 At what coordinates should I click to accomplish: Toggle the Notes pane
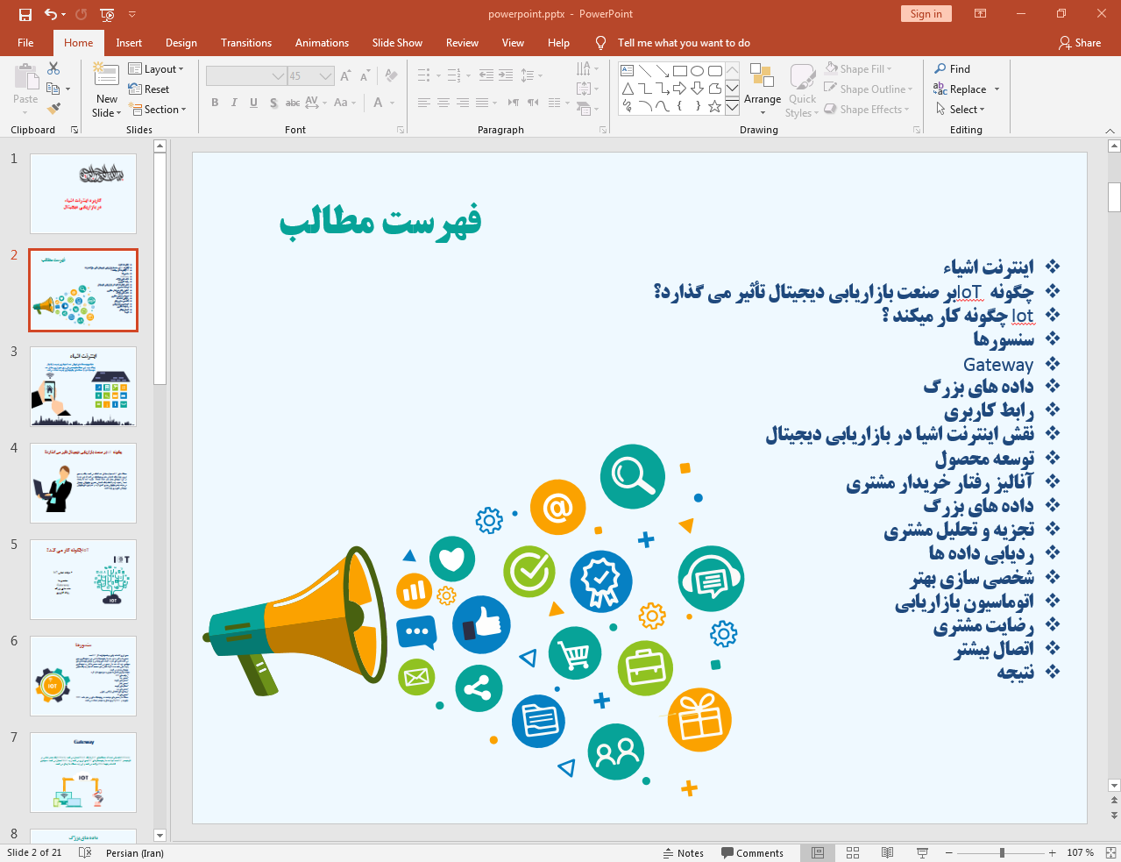pyautogui.click(x=684, y=852)
